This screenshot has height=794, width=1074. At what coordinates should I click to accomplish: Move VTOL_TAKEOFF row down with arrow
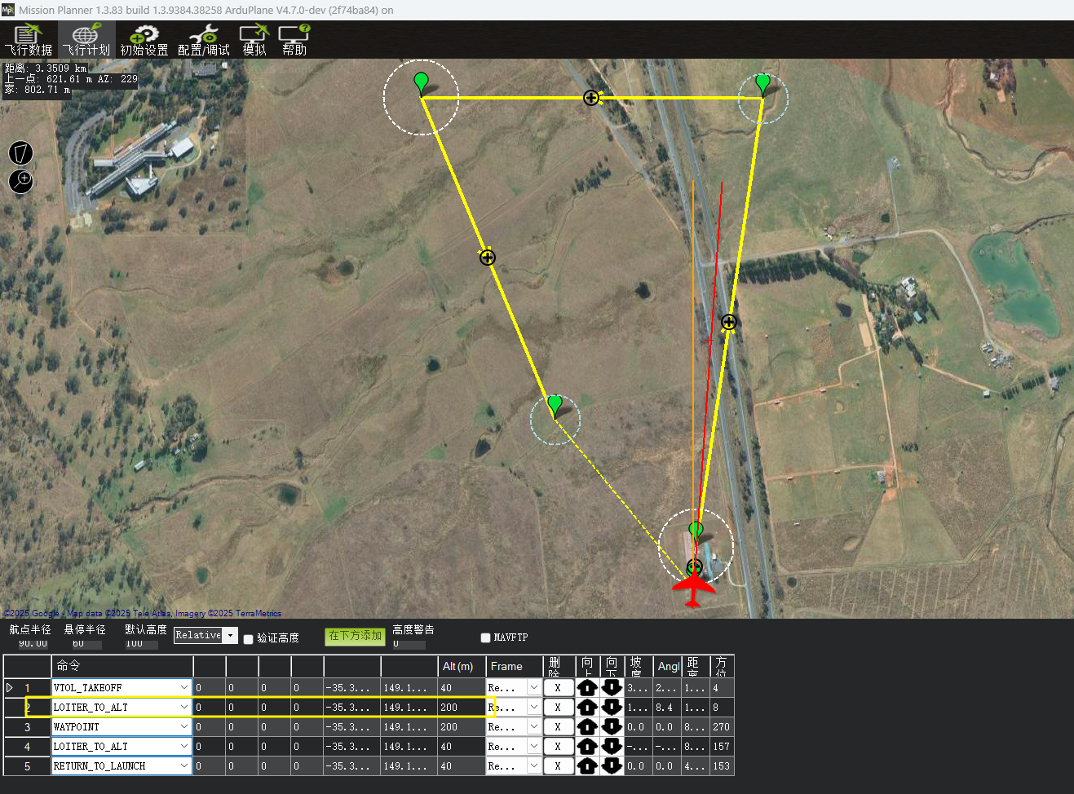tap(612, 688)
